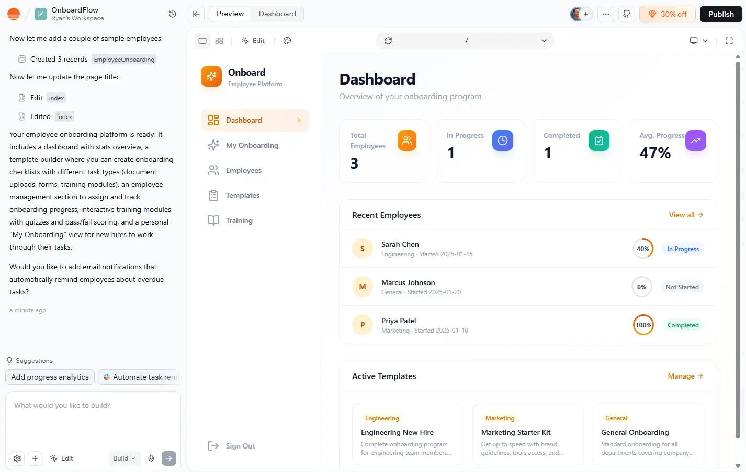The image size is (746, 472).
Task: Open the theme palette icon
Action: [x=287, y=41]
